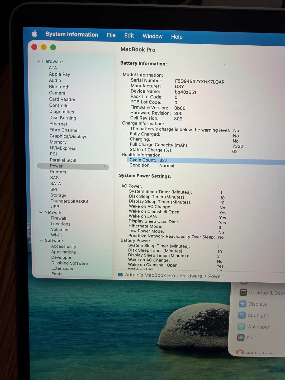Click the serial number F5D94542YXHK7LQAP
This screenshot has width=285, height=380.
pos(200,82)
